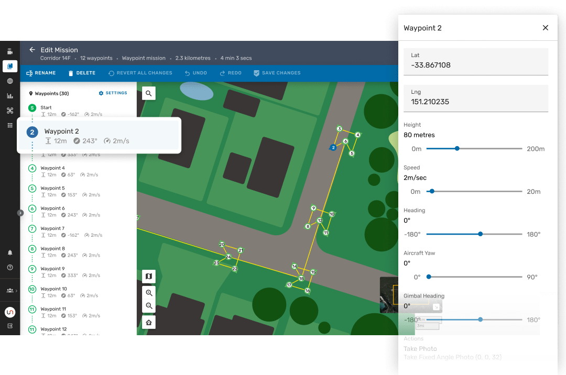Select Waypoint 4 in the list
Image resolution: width=566 pixels, height=375 pixels.
(78, 171)
